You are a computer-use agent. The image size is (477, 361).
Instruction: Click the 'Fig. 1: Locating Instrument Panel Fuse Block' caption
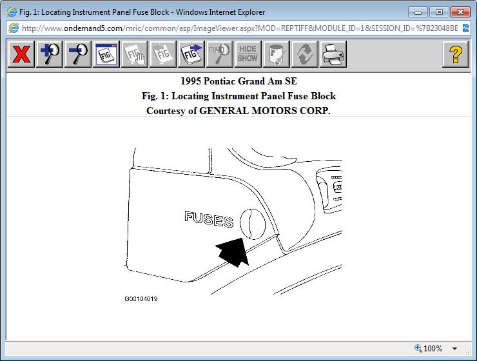(x=238, y=96)
